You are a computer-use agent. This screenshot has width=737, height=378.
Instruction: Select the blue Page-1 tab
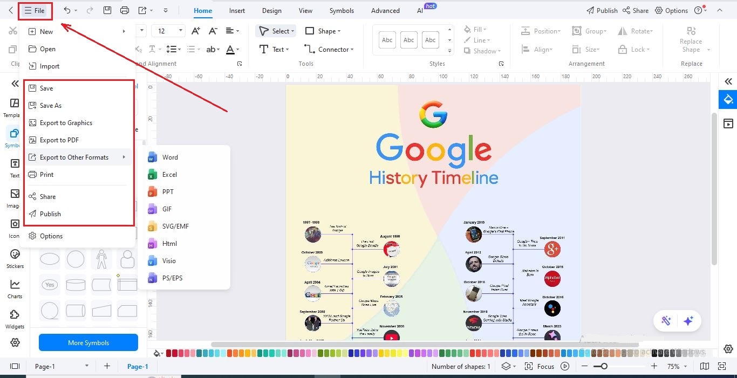[x=138, y=366]
